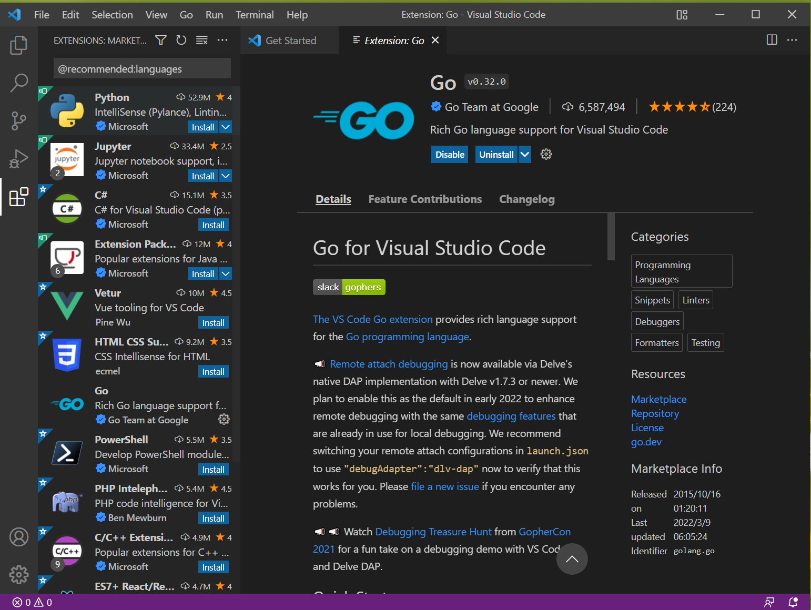The width and height of the screenshot is (811, 610).
Task: Select the Python extension icon
Action: click(x=67, y=110)
